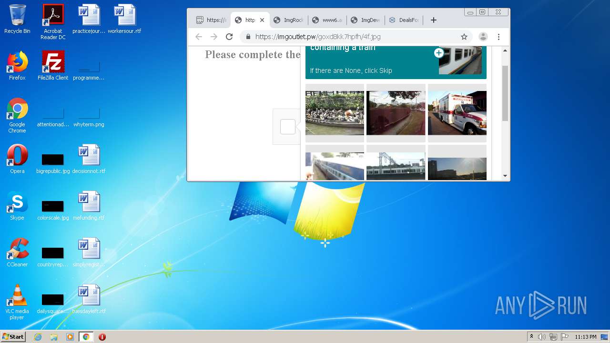Select the attentionad desktop file

[53, 117]
